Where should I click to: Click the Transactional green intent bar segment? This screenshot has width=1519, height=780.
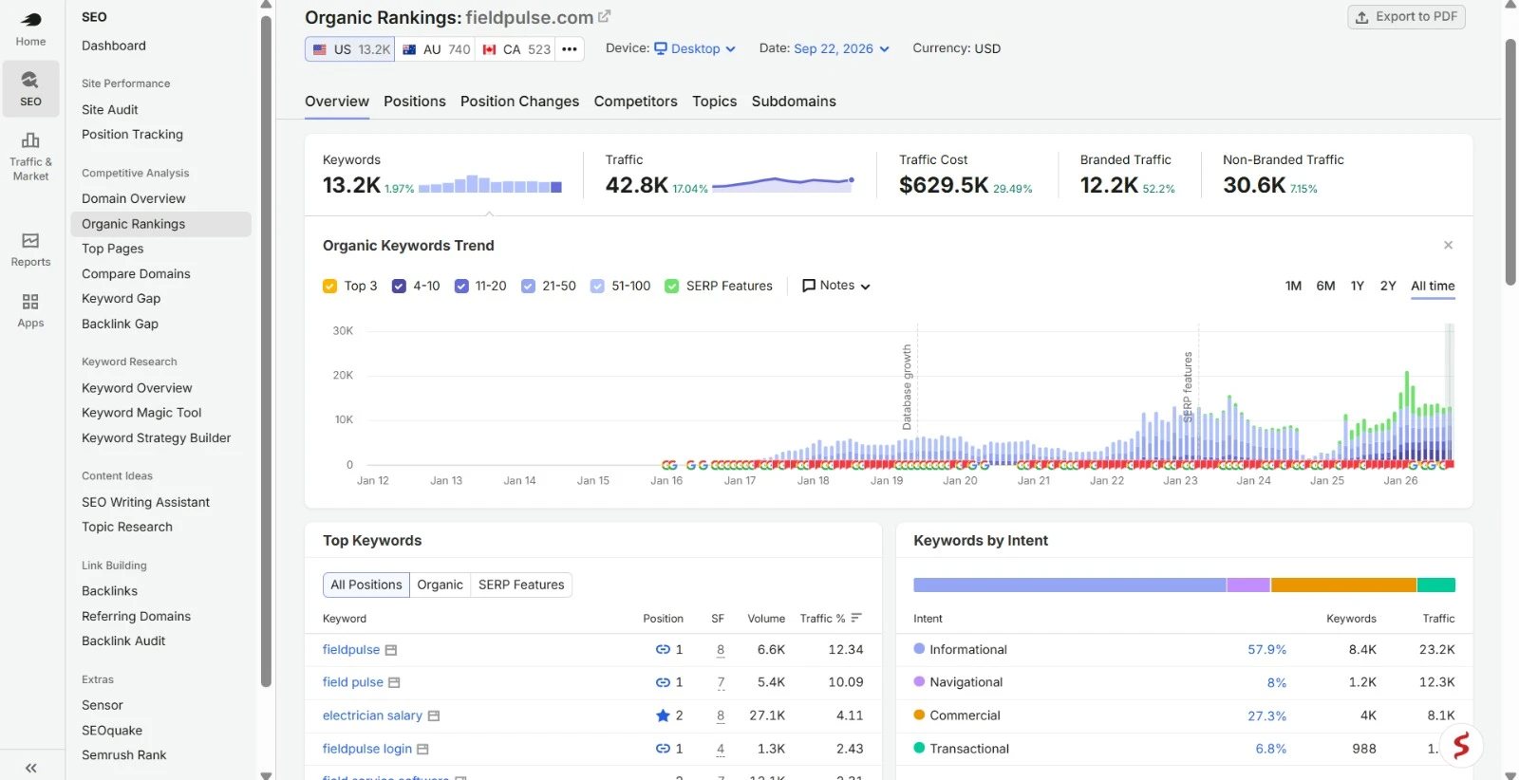(x=1436, y=585)
